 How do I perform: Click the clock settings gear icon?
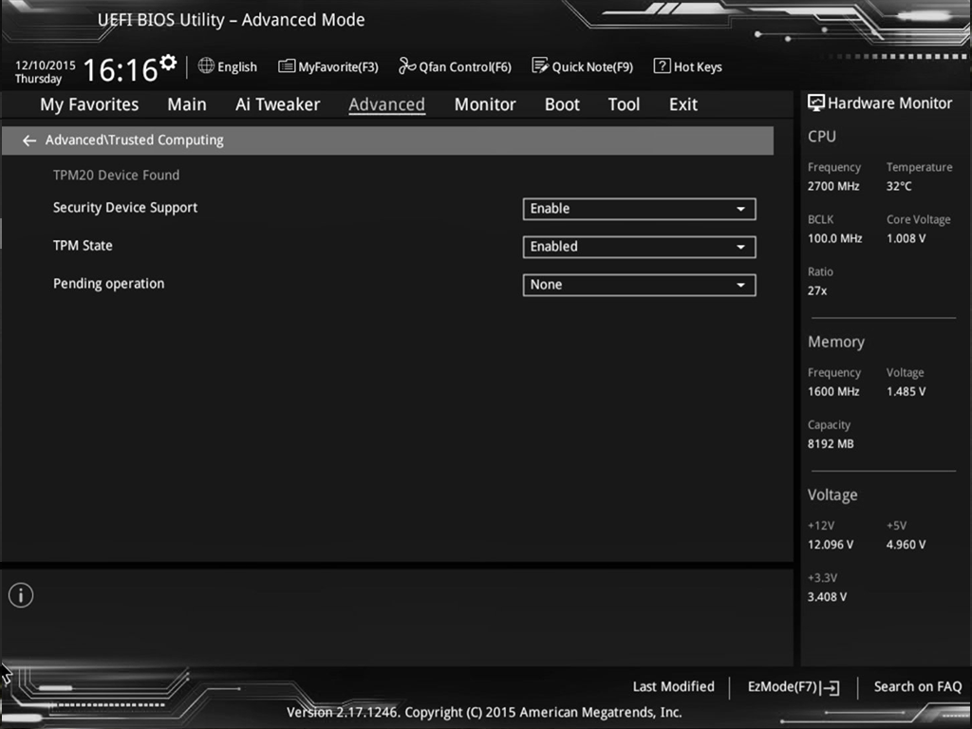pyautogui.click(x=168, y=63)
